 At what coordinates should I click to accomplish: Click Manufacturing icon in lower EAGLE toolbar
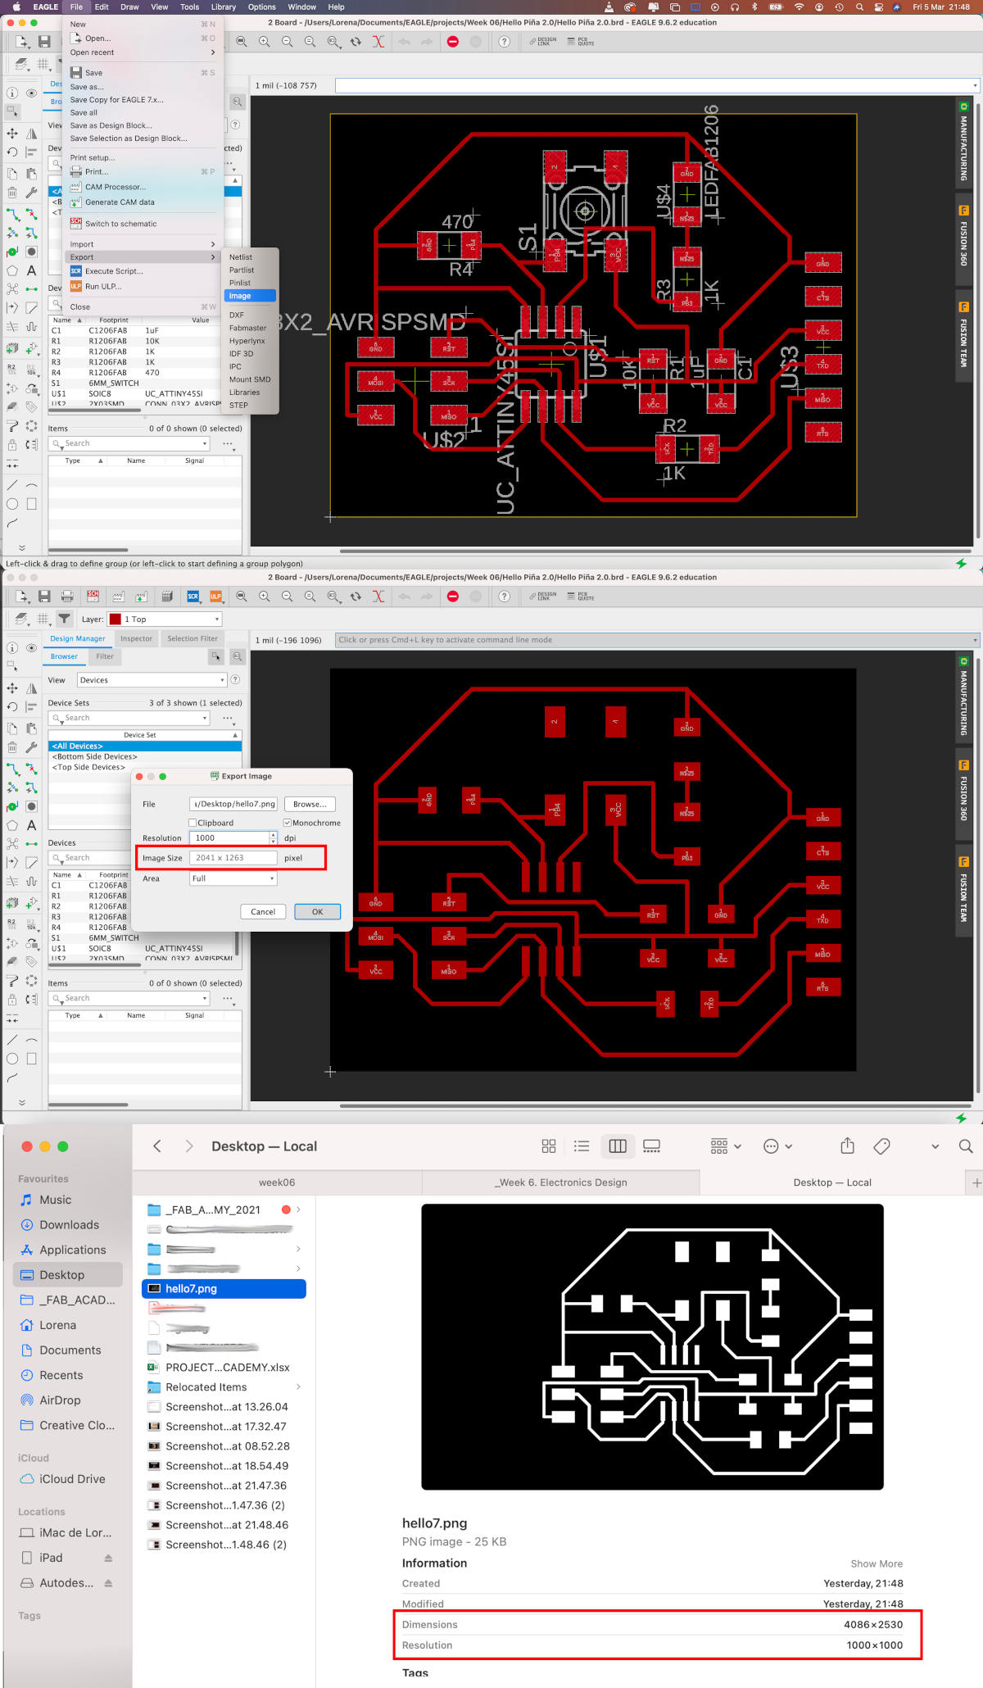point(167,597)
